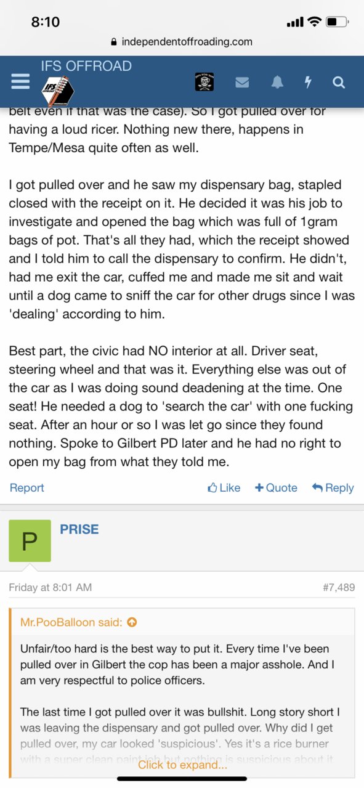Viewport: 364px width, 788px height.
Task: Jump to original quoted post arrow
Action: (132, 622)
